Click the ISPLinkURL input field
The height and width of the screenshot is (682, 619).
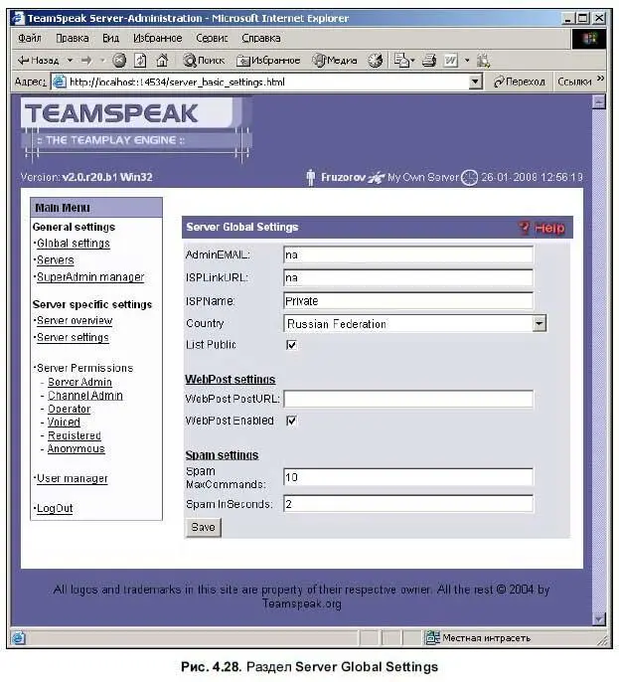(x=408, y=278)
